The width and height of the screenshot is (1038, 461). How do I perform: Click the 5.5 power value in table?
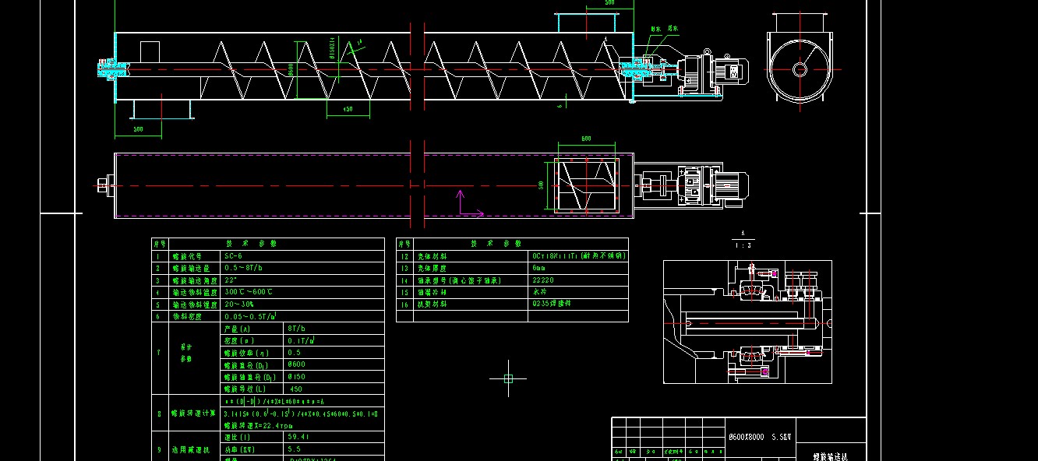295,449
